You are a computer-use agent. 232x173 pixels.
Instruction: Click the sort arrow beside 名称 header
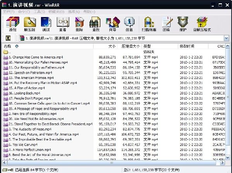[x=17, y=46]
